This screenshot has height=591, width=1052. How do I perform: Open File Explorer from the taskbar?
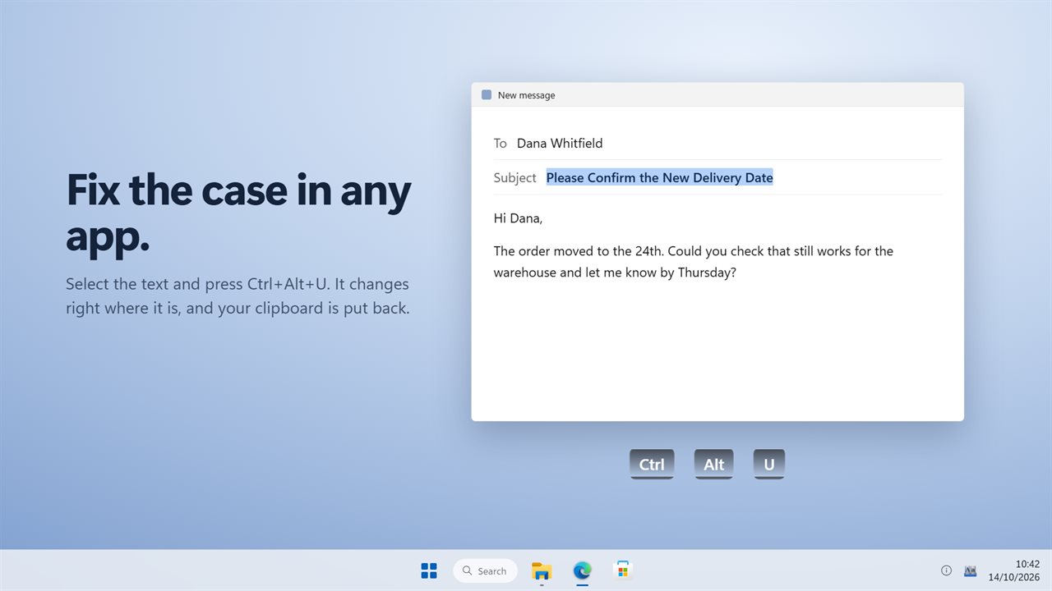coord(542,570)
